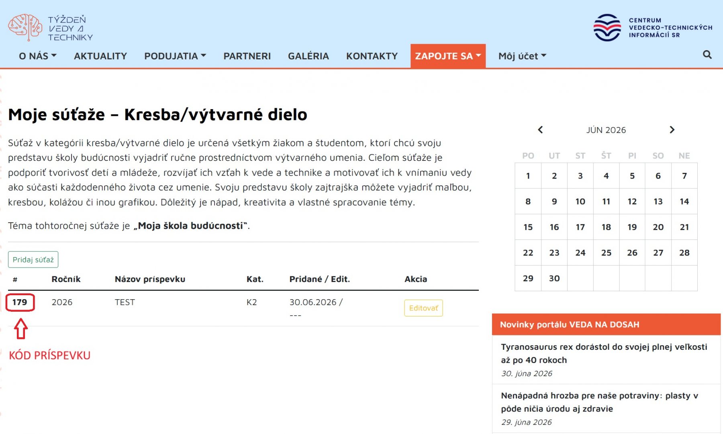Open the Nenápadná hrozba pre naše potraviny article

pyautogui.click(x=599, y=402)
